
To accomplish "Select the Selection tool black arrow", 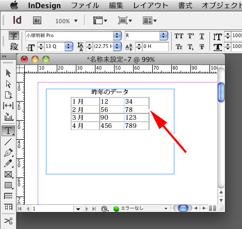I will (x=8, y=73).
